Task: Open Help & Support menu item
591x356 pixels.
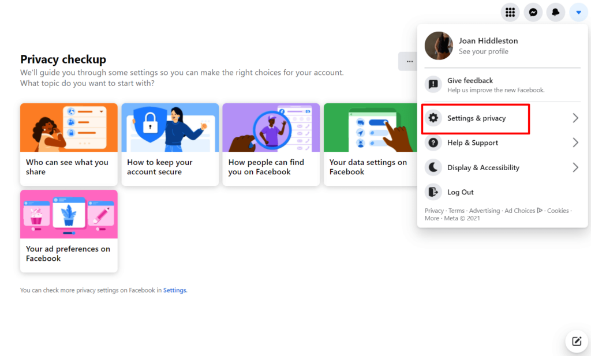Action: [x=503, y=143]
